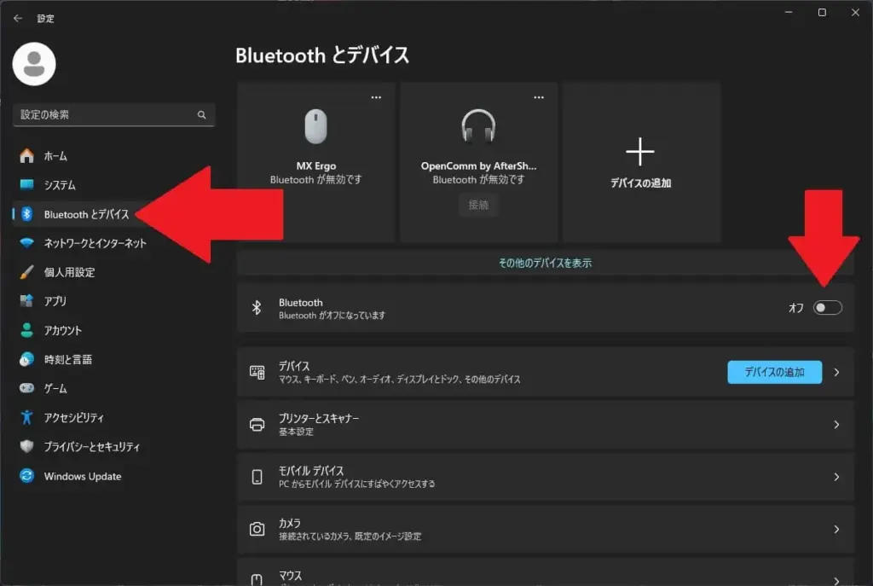This screenshot has height=586, width=873.
Task: Click the blue デバイスの追加 button
Action: point(774,372)
